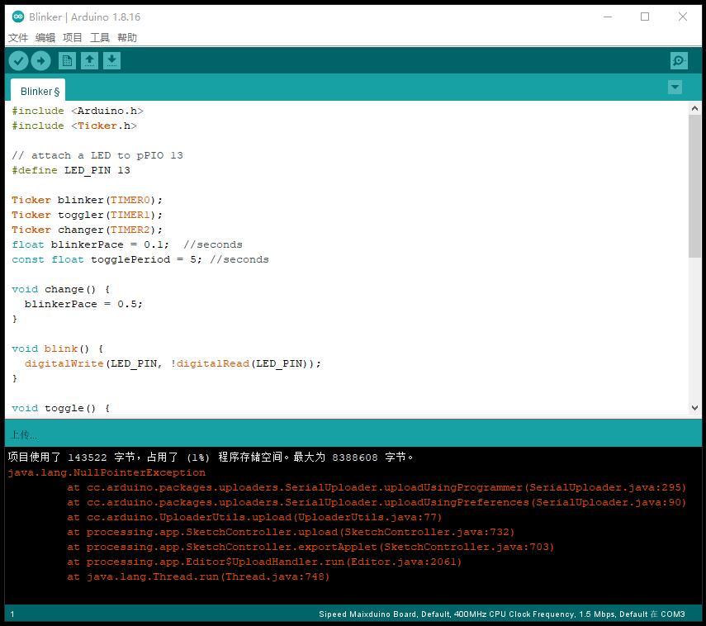
Task: Click the 'void change() {' line
Action: tap(61, 289)
